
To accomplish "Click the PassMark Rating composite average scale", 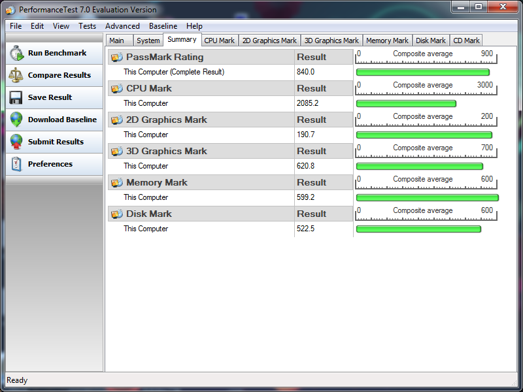I will (426, 57).
